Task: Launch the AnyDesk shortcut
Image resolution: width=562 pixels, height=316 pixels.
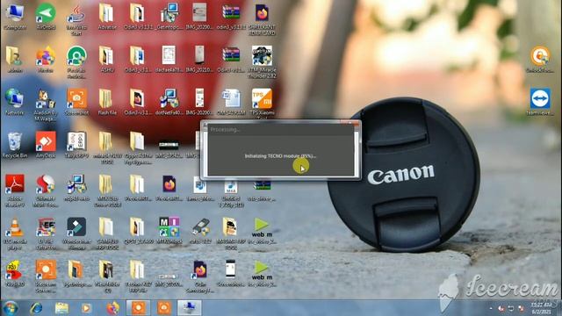Action: click(46, 145)
